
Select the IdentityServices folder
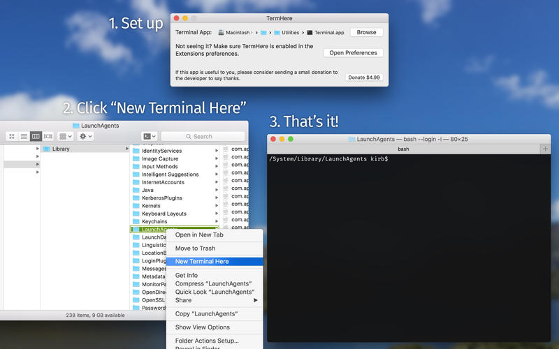point(175,151)
